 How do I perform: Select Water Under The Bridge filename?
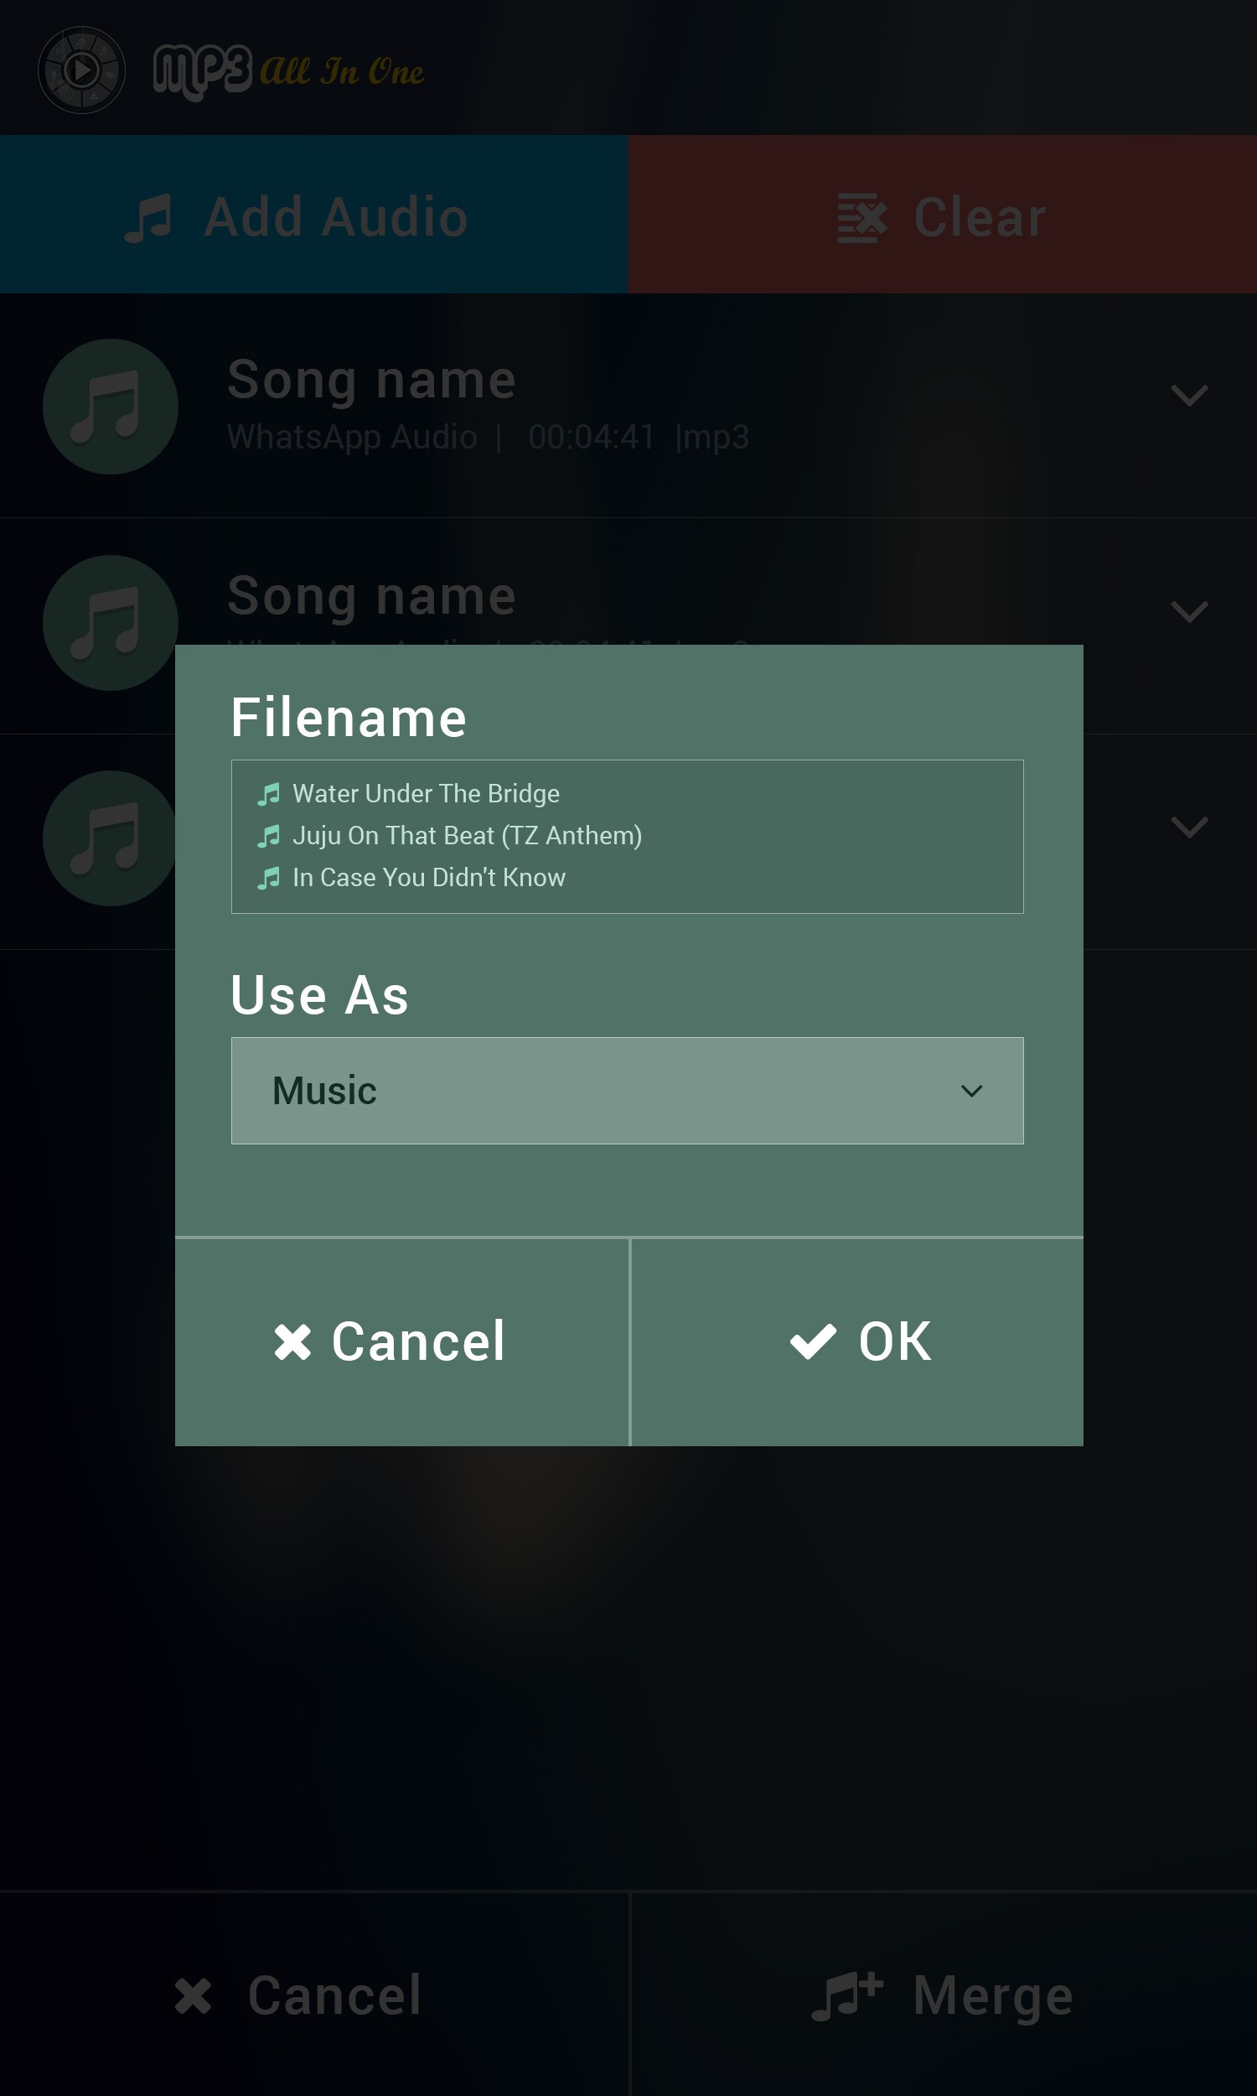pyautogui.click(x=426, y=793)
